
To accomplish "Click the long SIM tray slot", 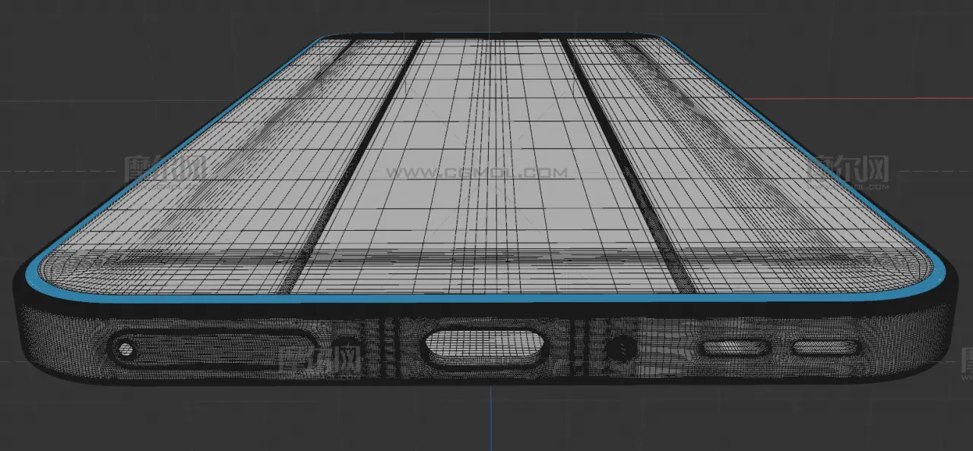I will (220, 348).
